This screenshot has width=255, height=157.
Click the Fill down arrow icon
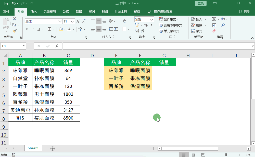(214, 25)
